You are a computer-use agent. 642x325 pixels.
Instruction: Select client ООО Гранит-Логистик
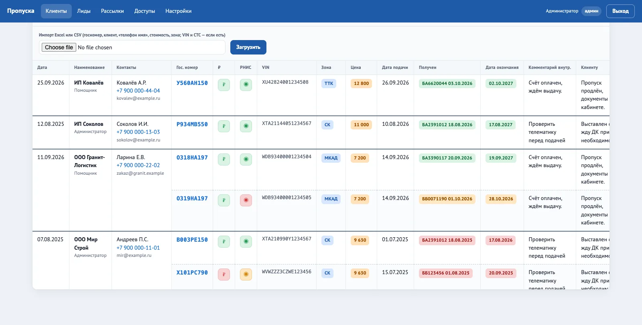coord(89,161)
